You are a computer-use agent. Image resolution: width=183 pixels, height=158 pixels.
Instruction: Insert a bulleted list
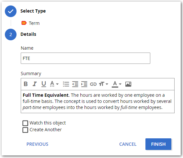pyautogui.click(x=66, y=84)
